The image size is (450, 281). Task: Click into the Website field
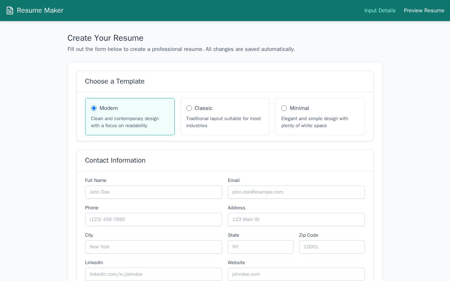[x=296, y=274]
